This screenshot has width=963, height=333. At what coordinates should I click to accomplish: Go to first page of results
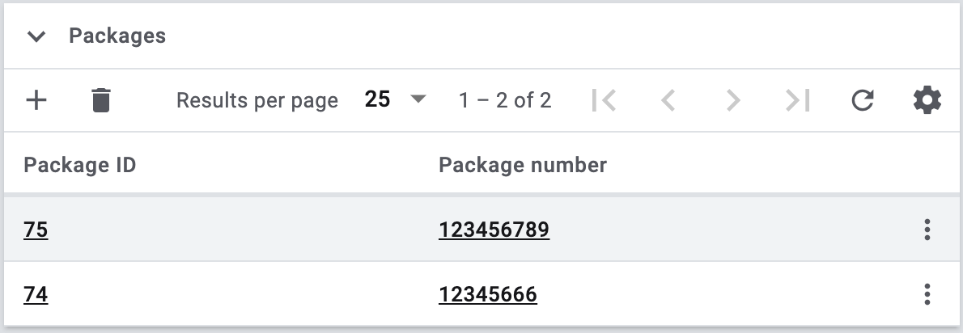pos(604,100)
